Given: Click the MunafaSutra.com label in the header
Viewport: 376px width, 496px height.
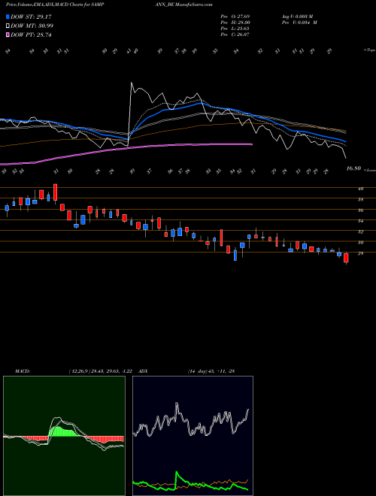Looking at the screenshot, I should pyautogui.click(x=194, y=5).
